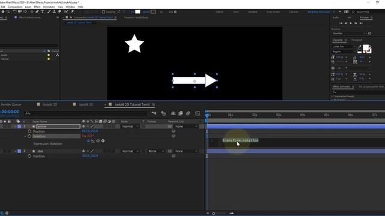Toggle the shy switch on arrow layer

(x=84, y=127)
